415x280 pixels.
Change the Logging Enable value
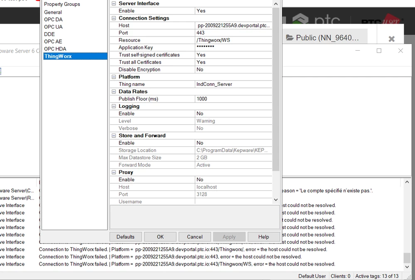[x=233, y=114]
